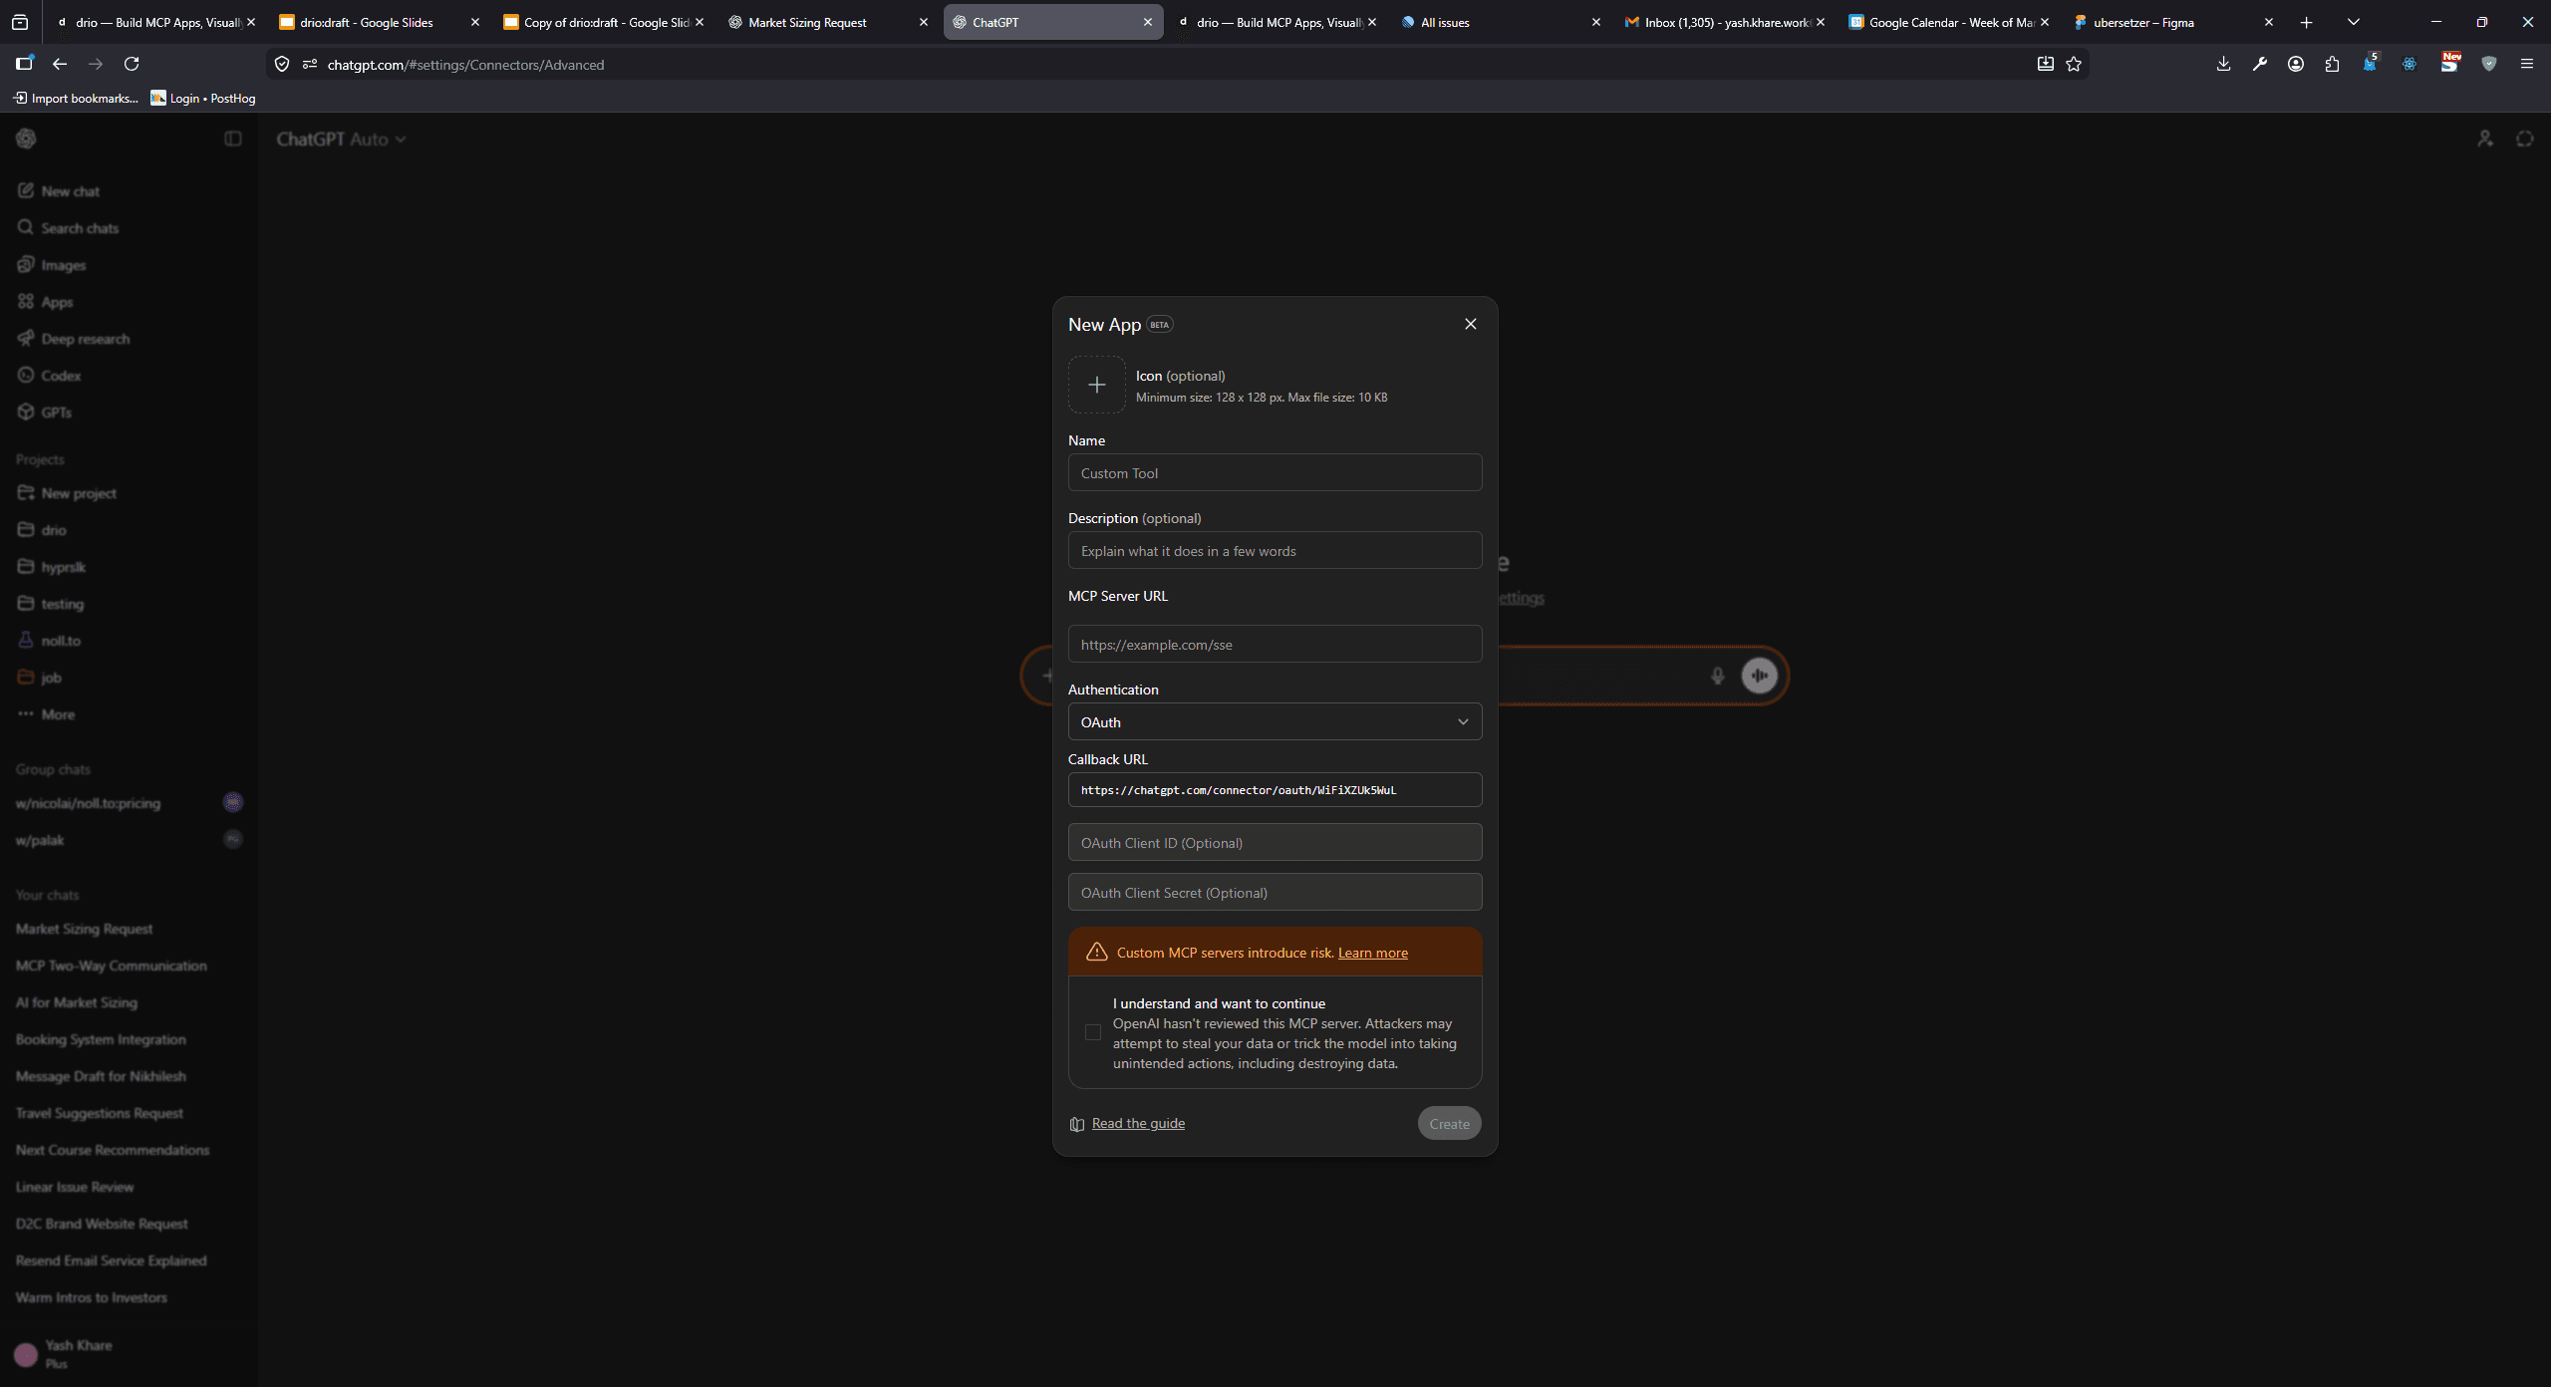Start voice mode with the waveform icon

coord(1758,675)
